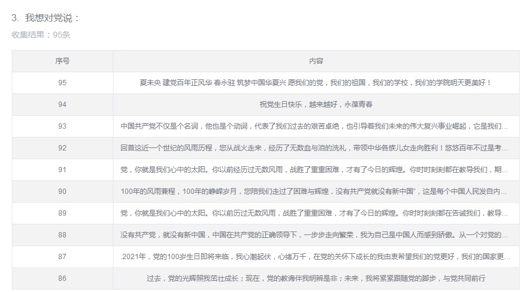
Task: Select row number 93 cell
Action: pos(62,126)
